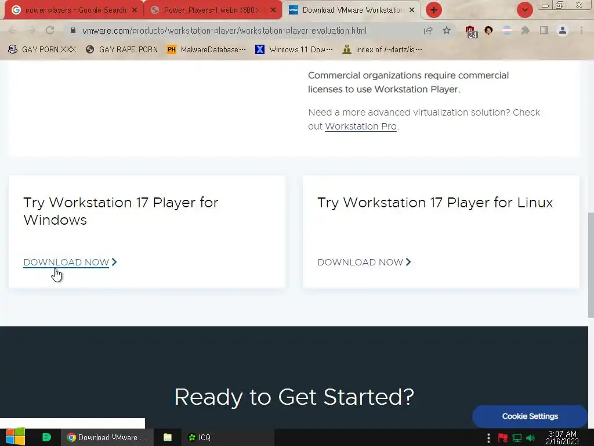This screenshot has width=594, height=446.
Task: Show hidden tray icons via three dots
Action: tap(488, 438)
